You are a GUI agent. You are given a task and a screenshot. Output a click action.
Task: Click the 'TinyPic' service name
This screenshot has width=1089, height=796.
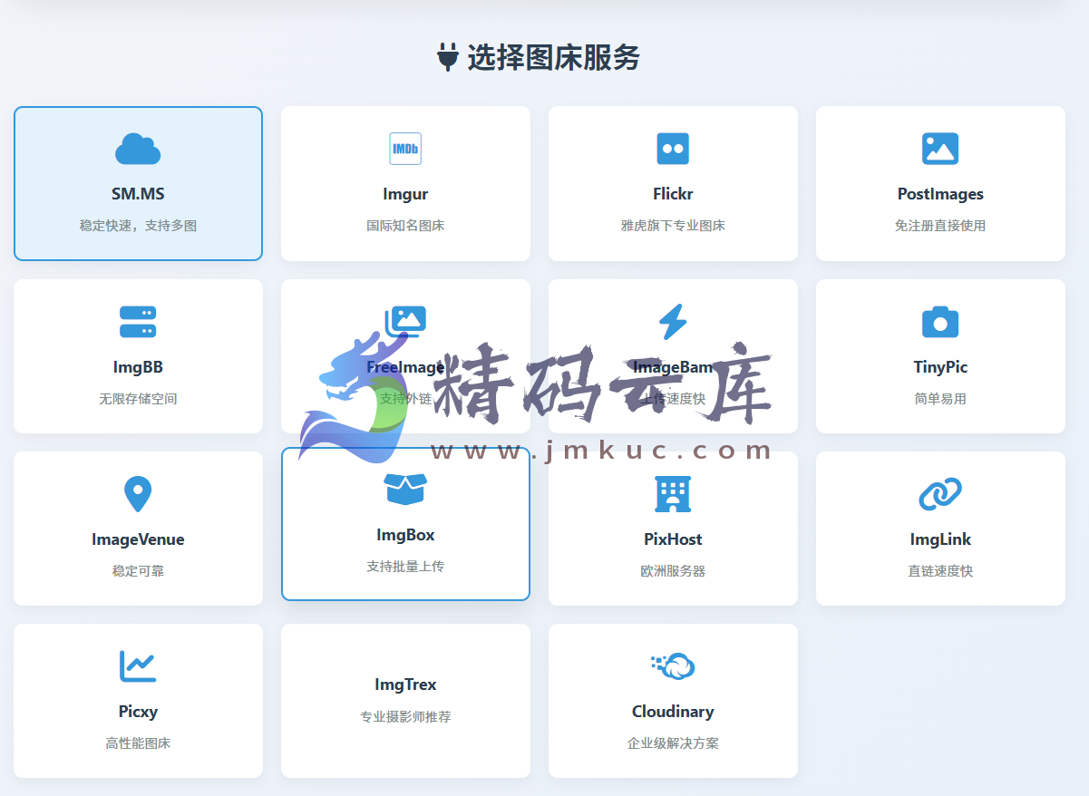click(x=940, y=367)
